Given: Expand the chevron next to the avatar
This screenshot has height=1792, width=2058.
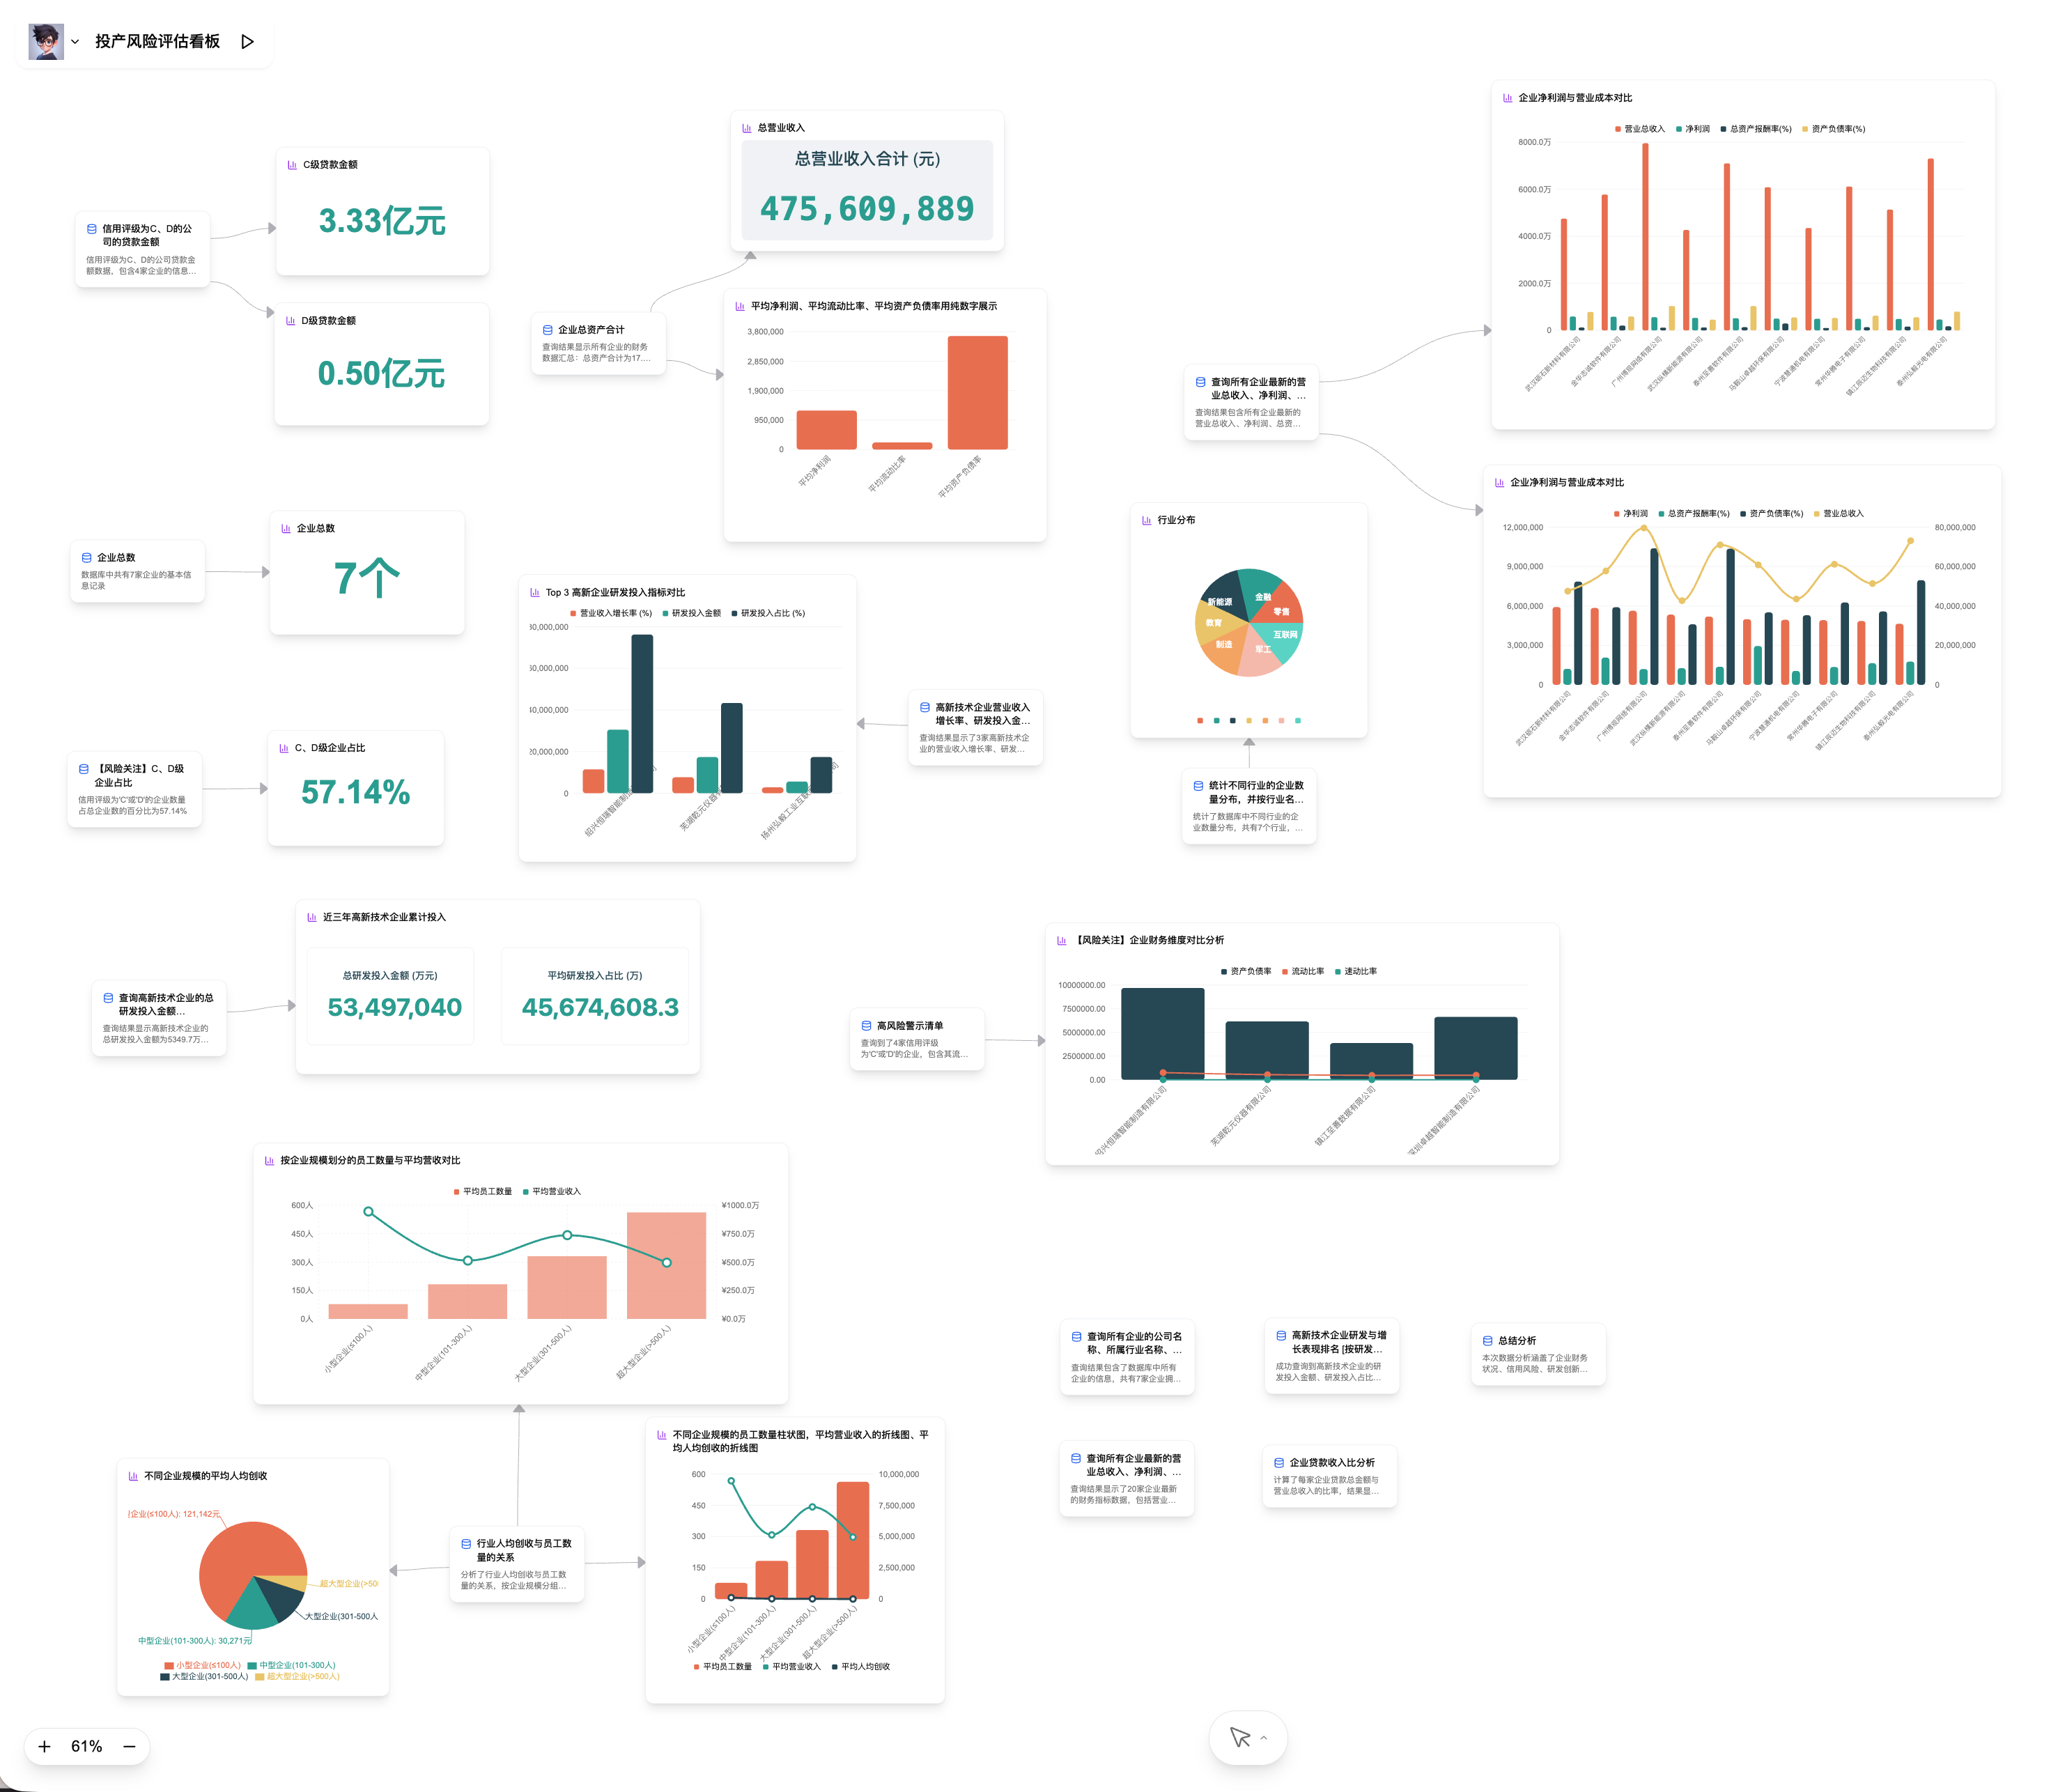Looking at the screenshot, I should [x=75, y=42].
